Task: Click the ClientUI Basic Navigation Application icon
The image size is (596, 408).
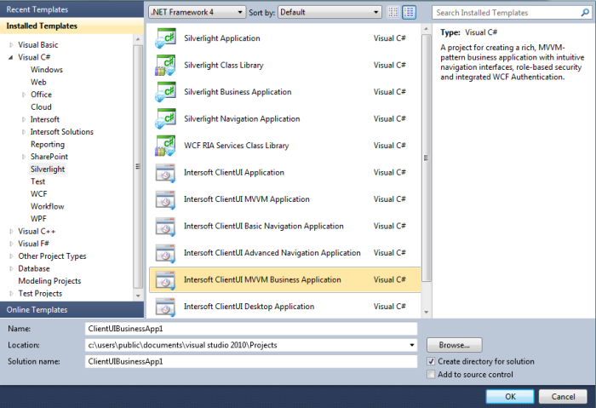Action: pos(165,227)
